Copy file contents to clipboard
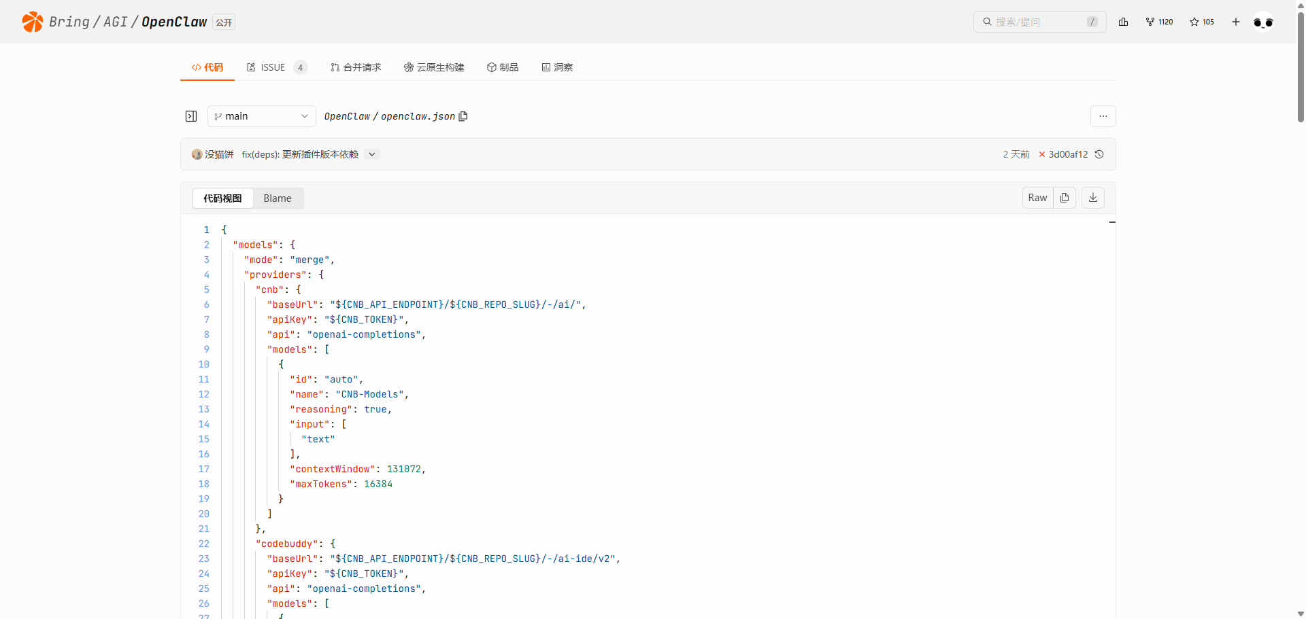1306x619 pixels. point(1065,198)
